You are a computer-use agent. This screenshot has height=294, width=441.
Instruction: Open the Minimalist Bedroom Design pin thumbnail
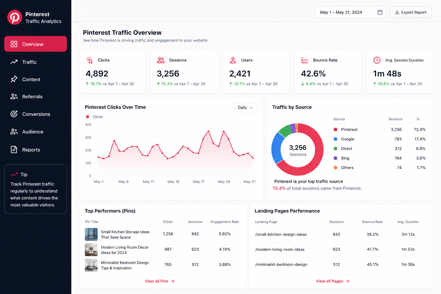pyautogui.click(x=91, y=265)
